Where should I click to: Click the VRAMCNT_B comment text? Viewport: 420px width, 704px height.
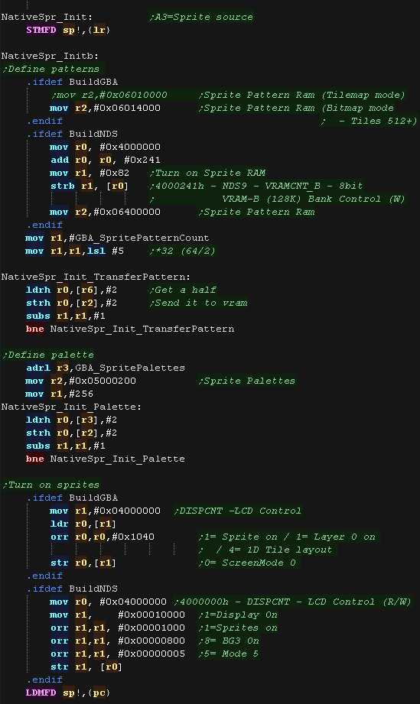tap(292, 187)
